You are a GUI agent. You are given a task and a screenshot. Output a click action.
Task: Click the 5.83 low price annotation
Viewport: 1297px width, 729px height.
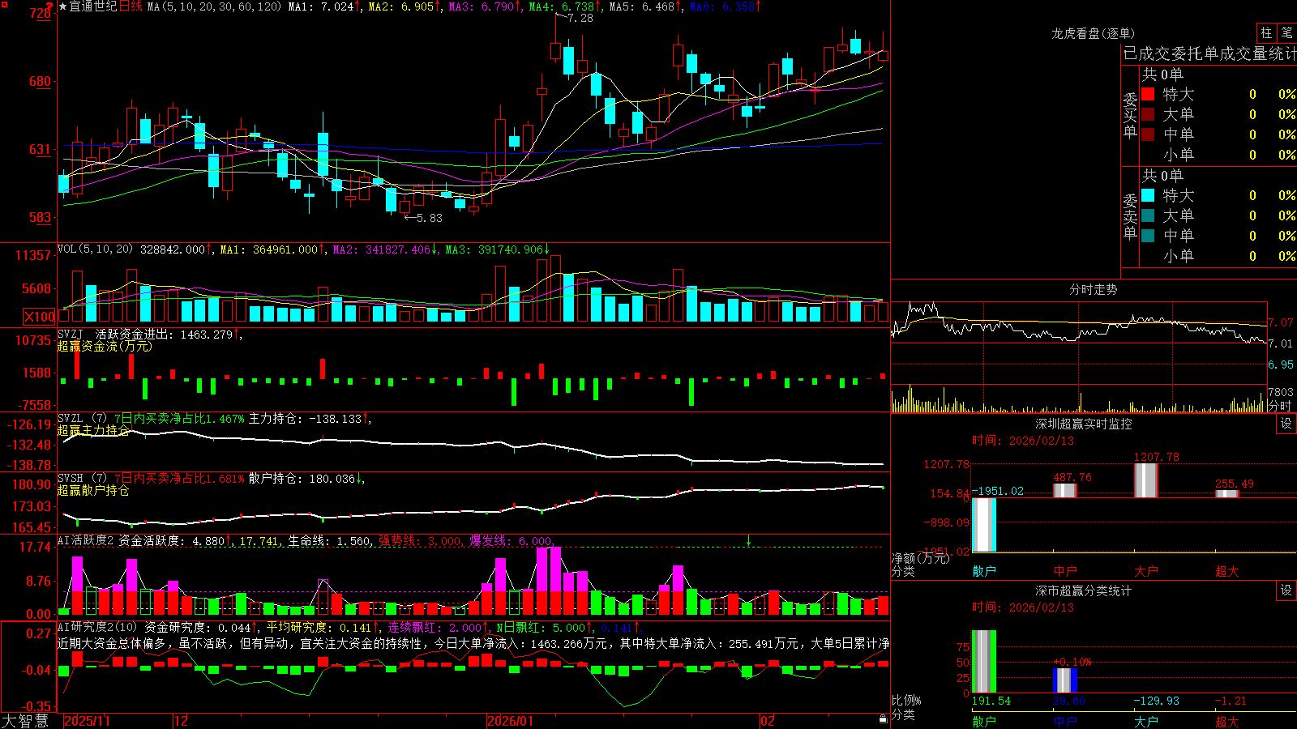[430, 218]
